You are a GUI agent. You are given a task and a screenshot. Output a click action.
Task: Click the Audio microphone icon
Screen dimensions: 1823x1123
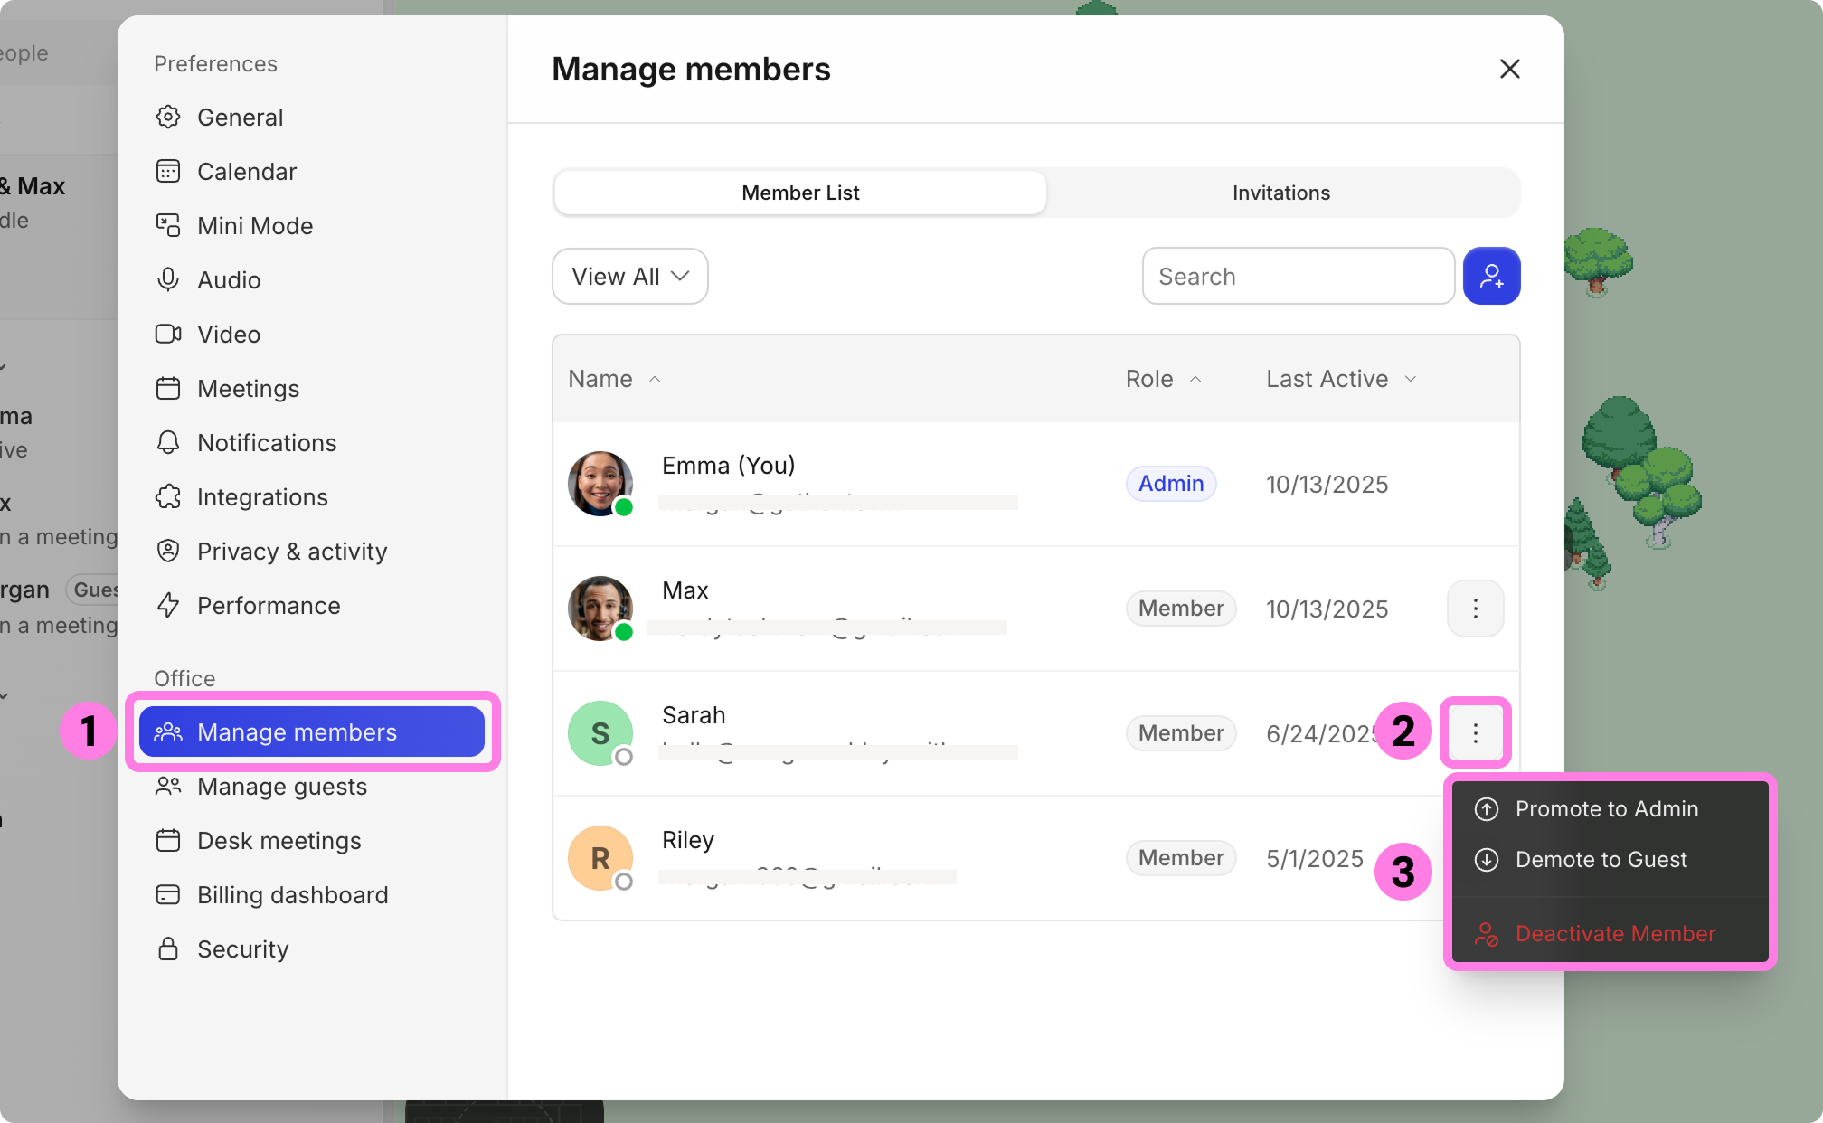click(168, 280)
